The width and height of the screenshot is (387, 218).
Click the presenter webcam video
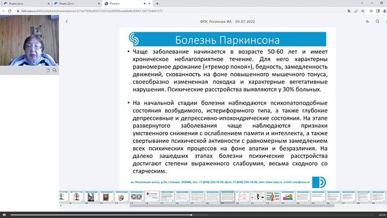coord(30,41)
